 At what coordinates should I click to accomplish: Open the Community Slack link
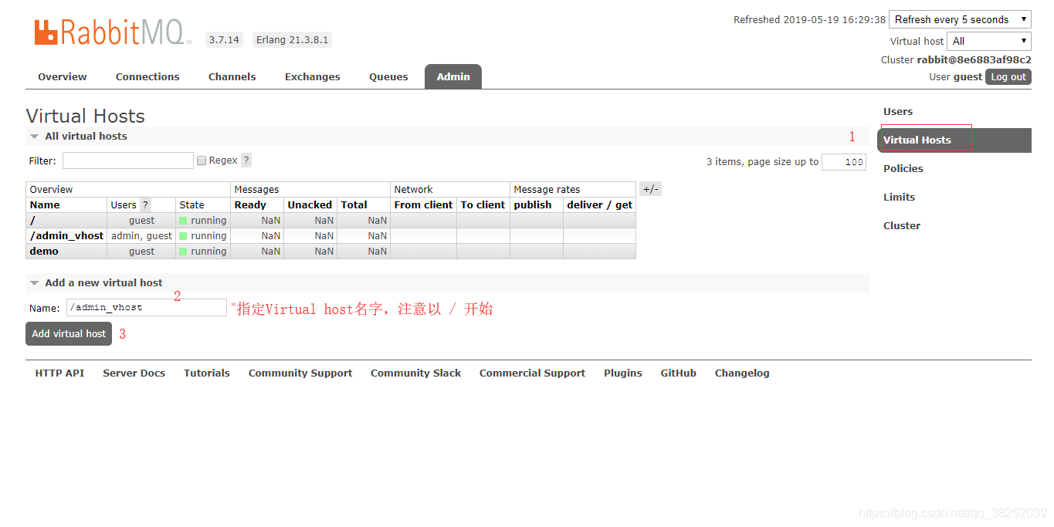tap(415, 373)
